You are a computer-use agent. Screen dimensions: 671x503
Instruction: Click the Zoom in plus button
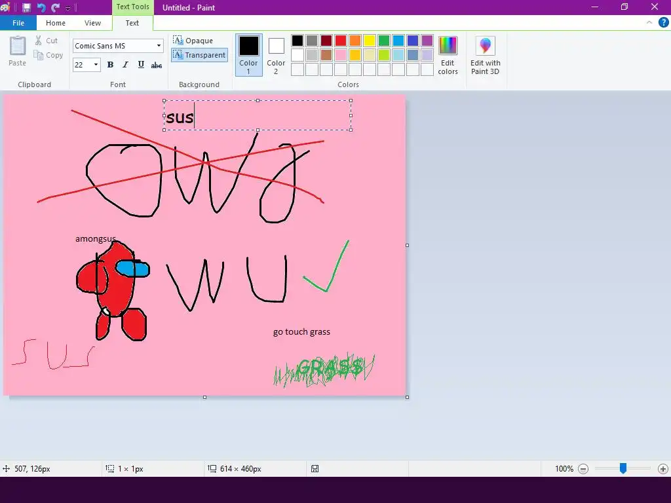point(663,469)
